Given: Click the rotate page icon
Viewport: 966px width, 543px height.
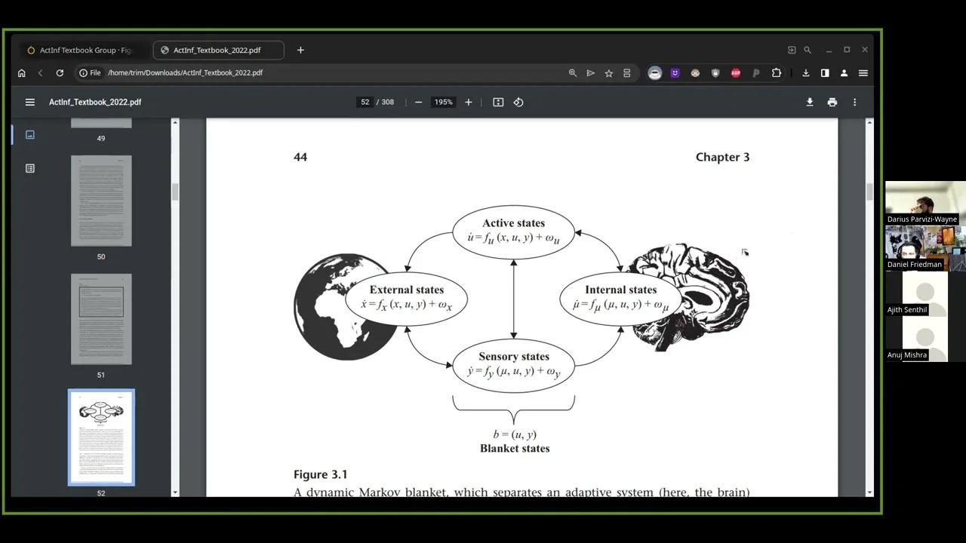Looking at the screenshot, I should coord(518,102).
